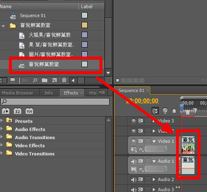207x192 pixels.
Task: Click the trash Clear icon
Action: (x=64, y=80)
